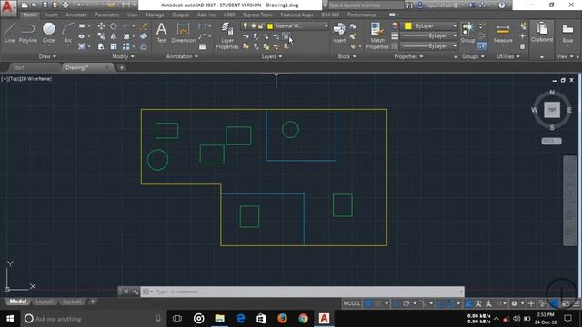Toggle the group selection button in Groups panel
The image size is (582, 327).
pyautogui.click(x=482, y=46)
